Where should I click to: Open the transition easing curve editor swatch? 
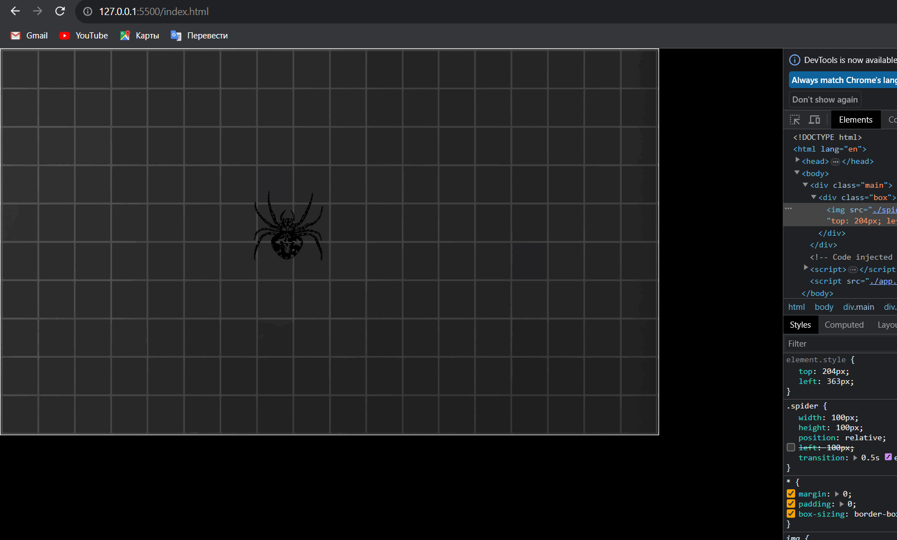[888, 458]
